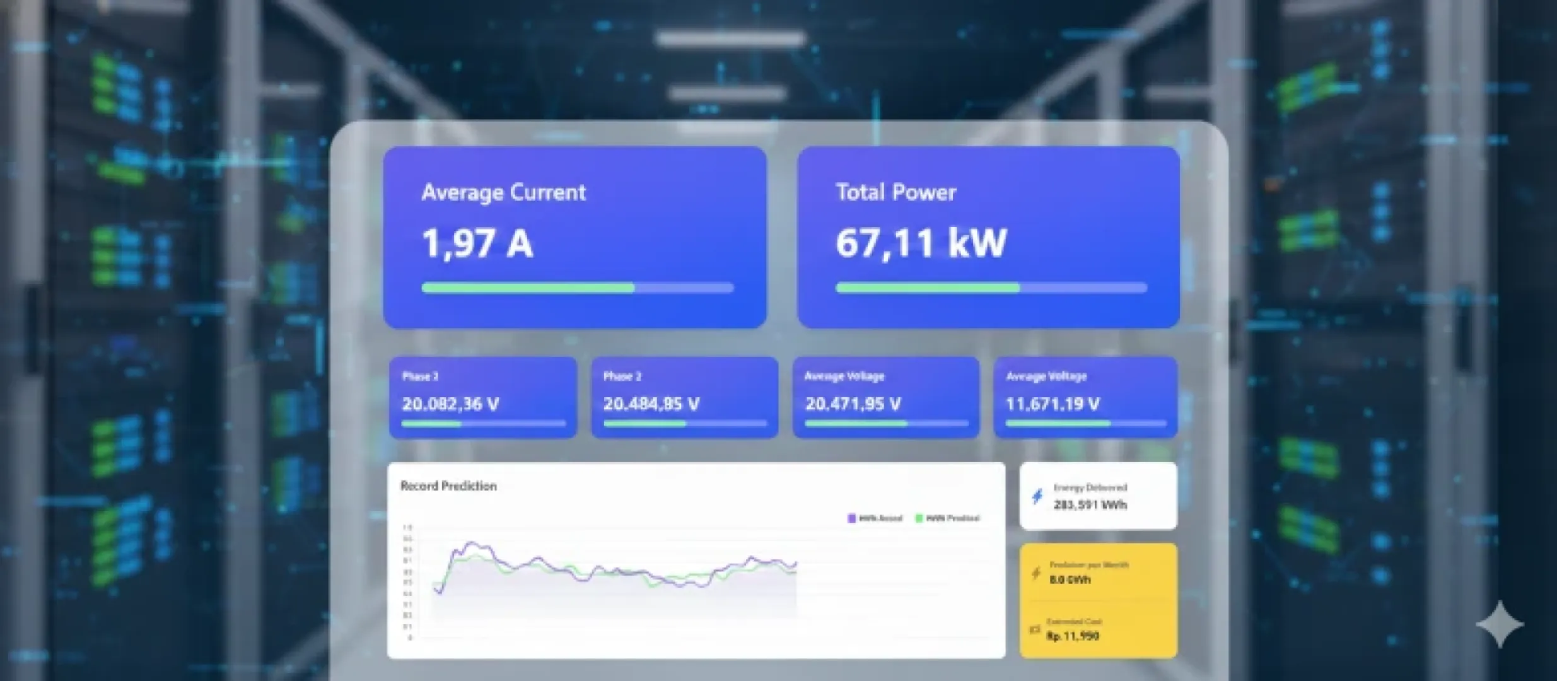The image size is (1557, 681).
Task: Click the Prediction per Month kWh value
Action: tap(1070, 579)
